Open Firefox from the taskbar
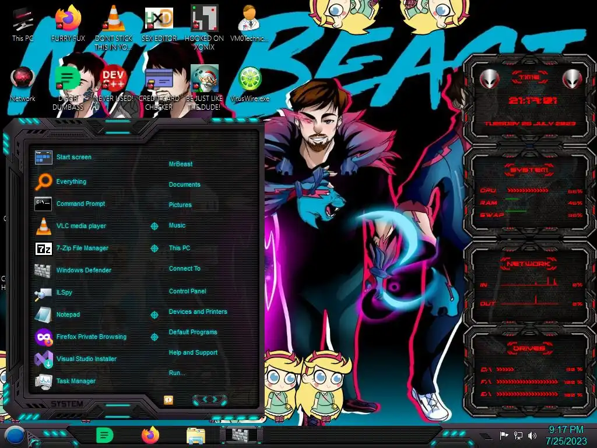 (150, 435)
